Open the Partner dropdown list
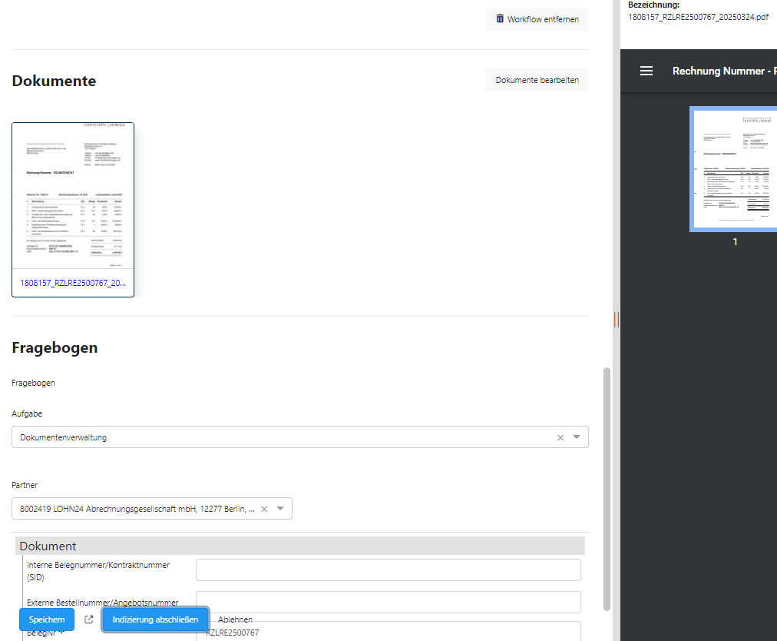Image resolution: width=777 pixels, height=641 pixels. coord(280,509)
